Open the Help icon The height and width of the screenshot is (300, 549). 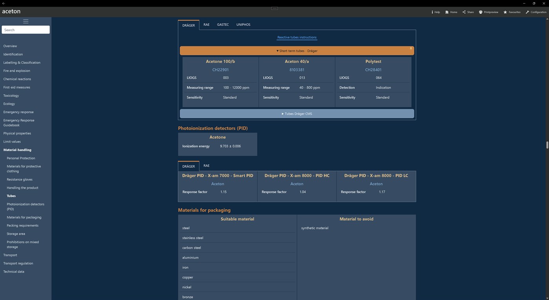(432, 12)
